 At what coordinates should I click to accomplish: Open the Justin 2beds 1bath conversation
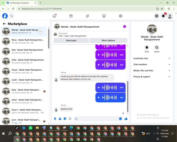click(24, 81)
